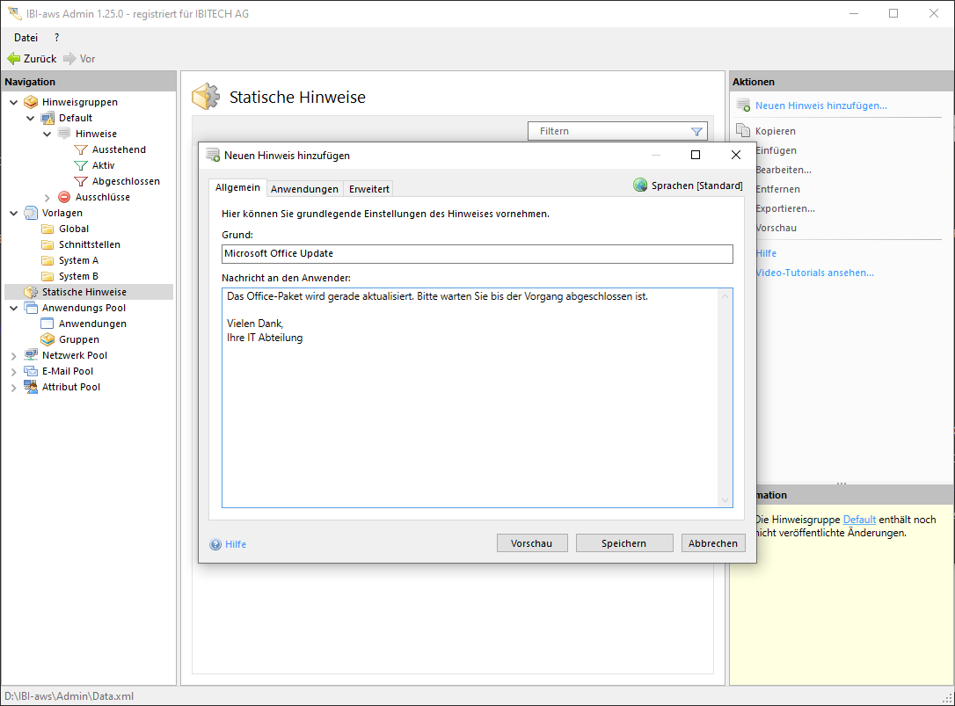Open the Erweitert tab
Image resolution: width=955 pixels, height=706 pixels.
(x=368, y=189)
